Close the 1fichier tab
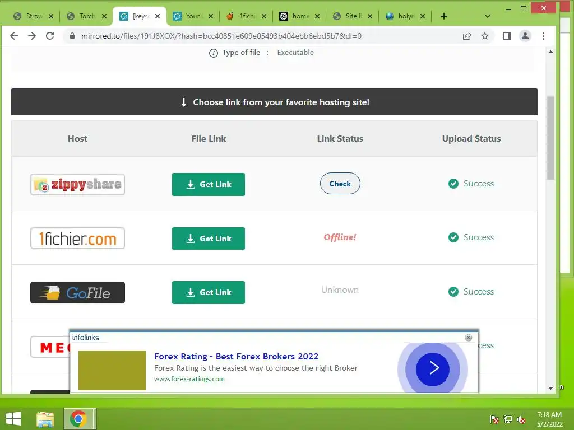 click(x=264, y=16)
